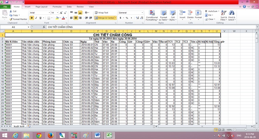
Task: Click the Copy icon
Action: [x=11, y=15]
